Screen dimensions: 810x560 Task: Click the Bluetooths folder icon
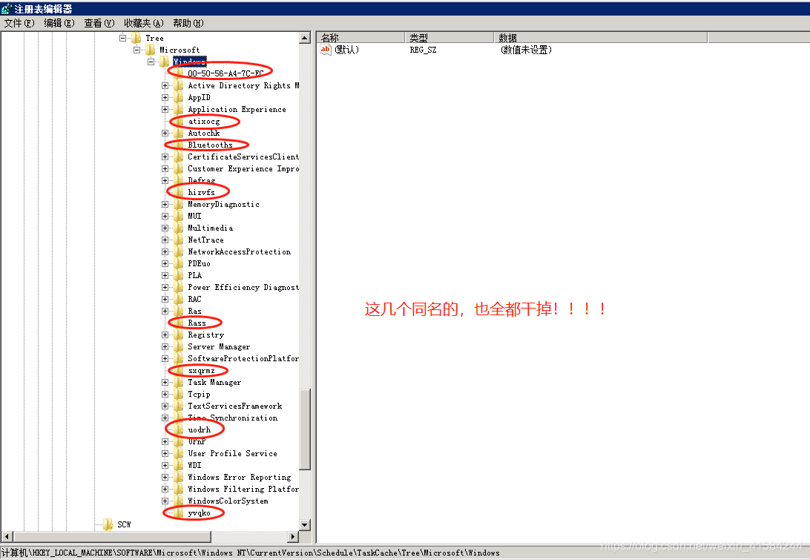click(179, 145)
